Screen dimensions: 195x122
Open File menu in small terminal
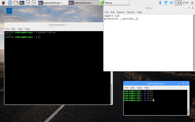point(126,88)
